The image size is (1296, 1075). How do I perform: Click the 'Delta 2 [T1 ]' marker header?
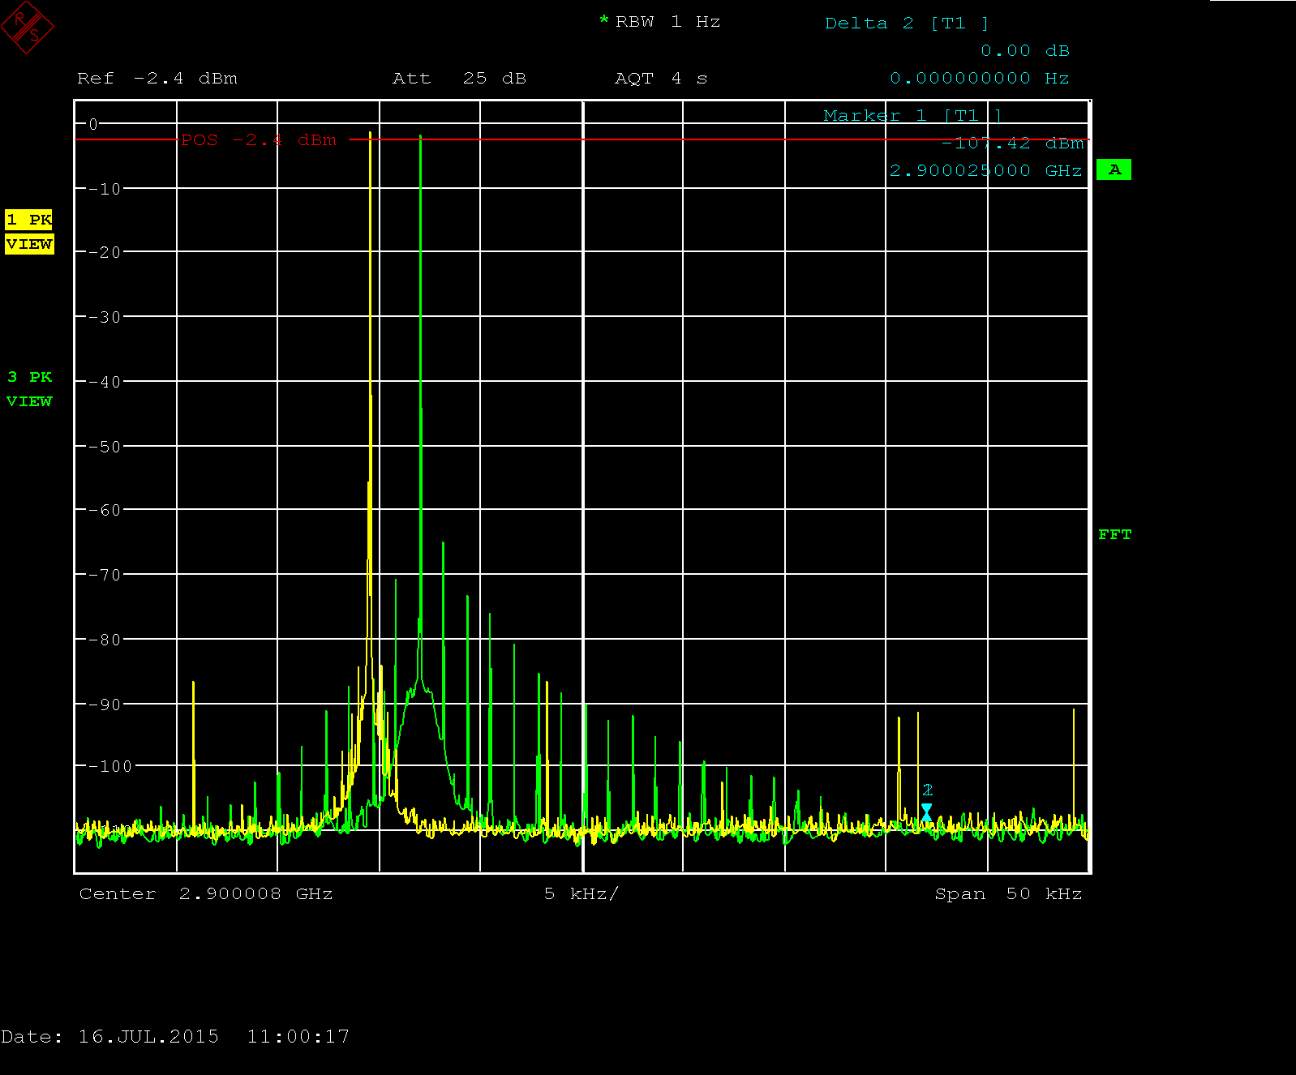907,24
